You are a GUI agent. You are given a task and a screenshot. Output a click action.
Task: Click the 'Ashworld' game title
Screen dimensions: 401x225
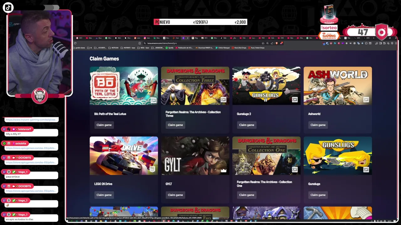[x=314, y=114]
